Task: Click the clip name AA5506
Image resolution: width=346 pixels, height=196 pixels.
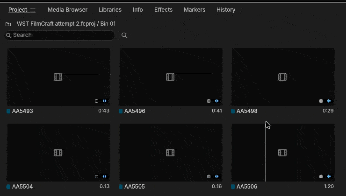Action: 247,187
